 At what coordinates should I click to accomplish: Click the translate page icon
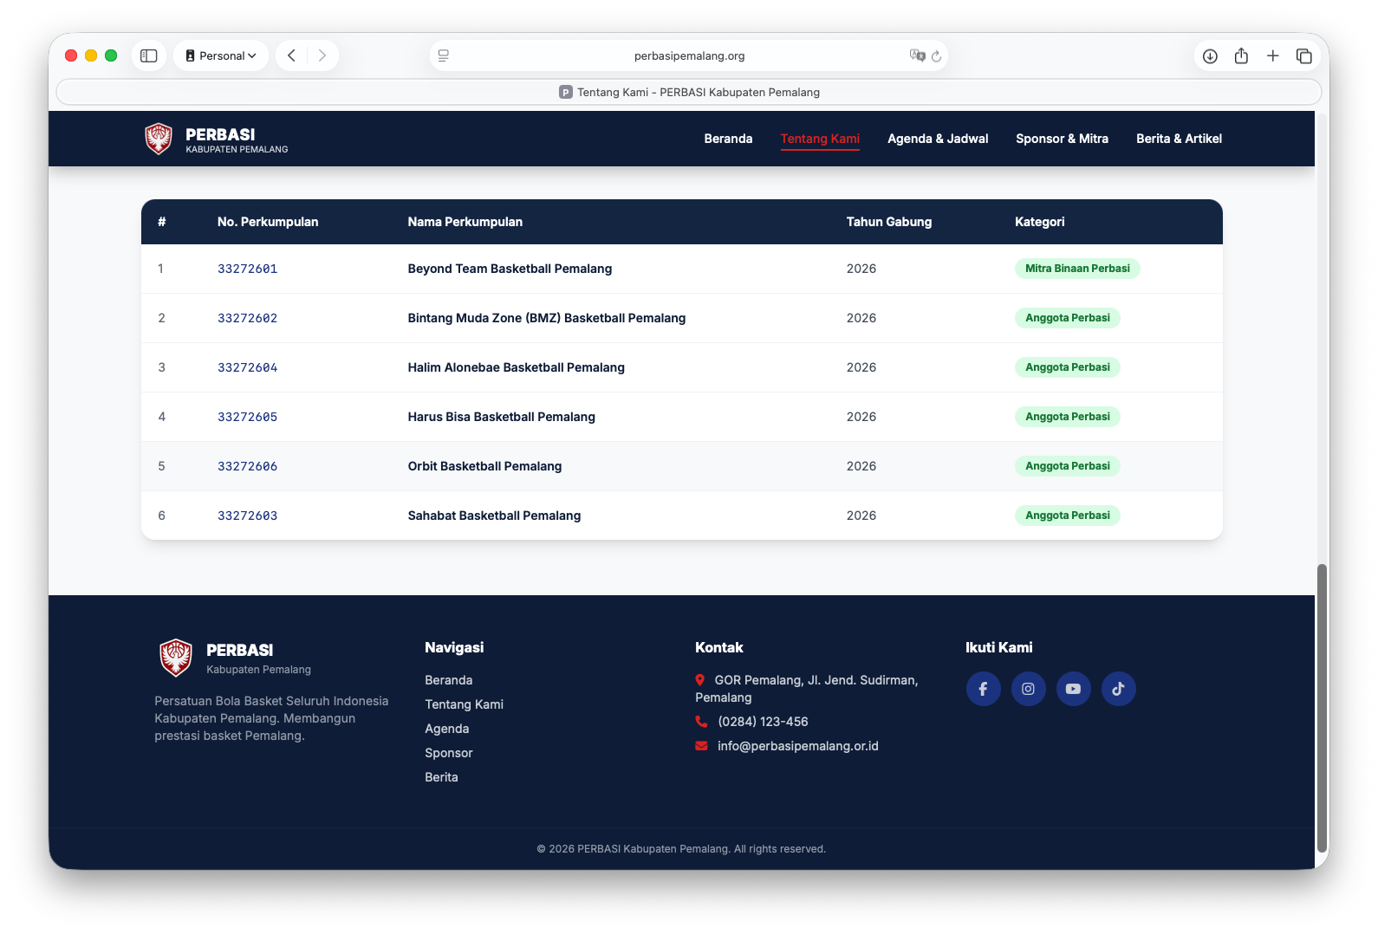pyautogui.click(x=917, y=55)
